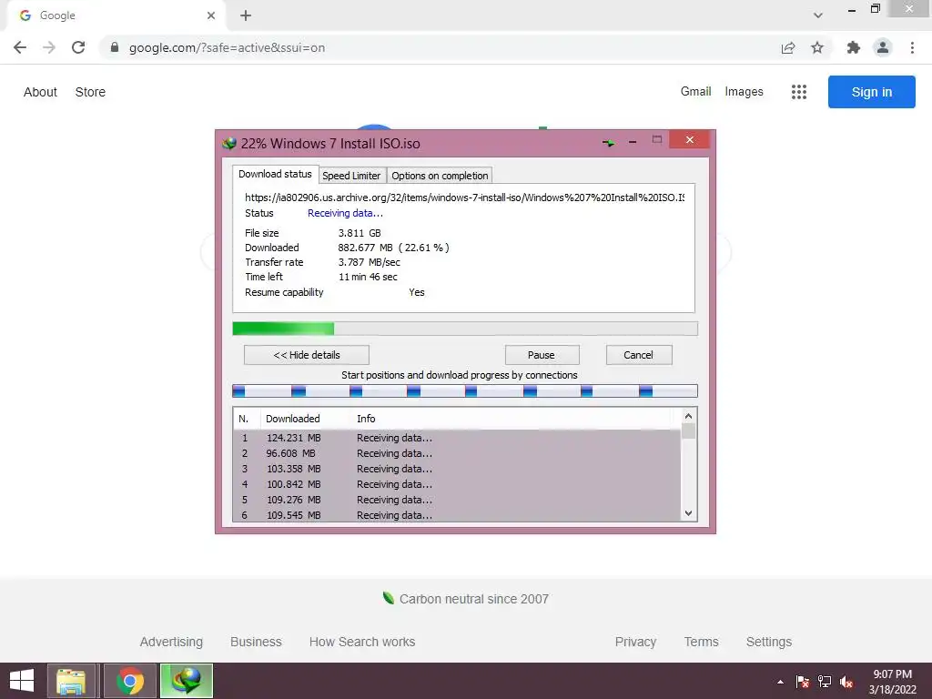This screenshot has width=932, height=699.
Task: Open the taskbar clock and date
Action: pyautogui.click(x=892, y=682)
